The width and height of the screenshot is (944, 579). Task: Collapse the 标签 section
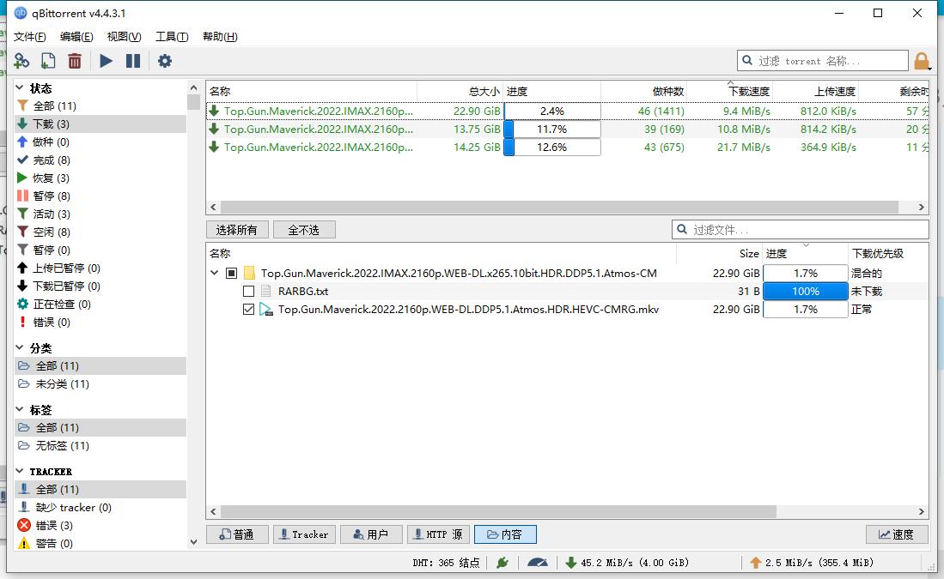[x=20, y=409]
